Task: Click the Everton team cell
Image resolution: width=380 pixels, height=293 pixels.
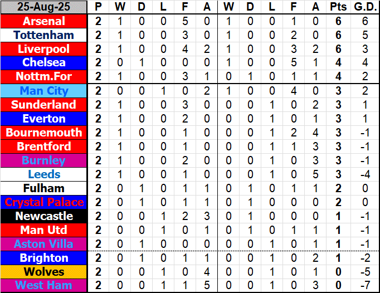Action: [x=43, y=119]
